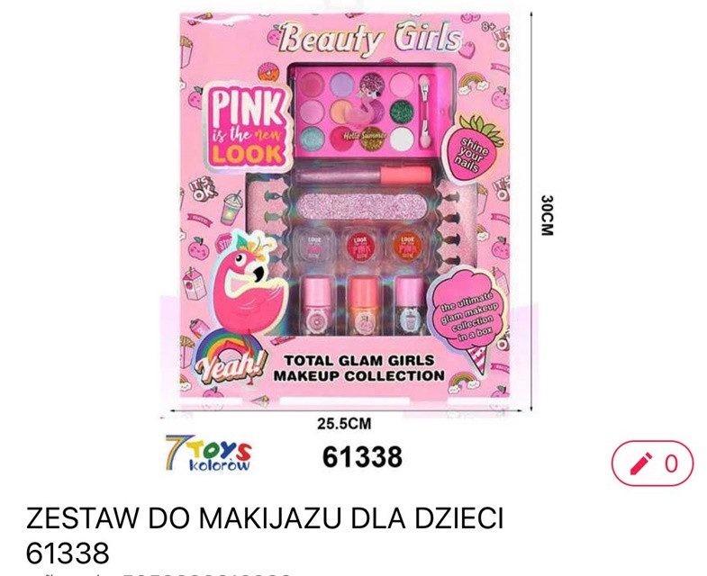Click the cotton candy 'ultimate glam' sticker
Image resolution: width=707 pixels, height=576 pixels.
[x=468, y=317]
